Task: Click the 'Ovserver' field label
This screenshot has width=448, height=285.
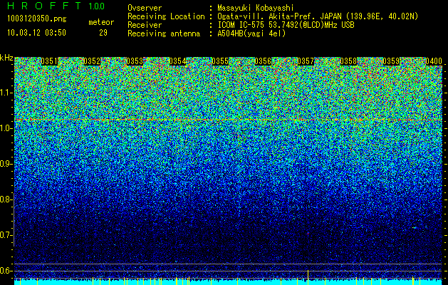Action: click(x=145, y=9)
